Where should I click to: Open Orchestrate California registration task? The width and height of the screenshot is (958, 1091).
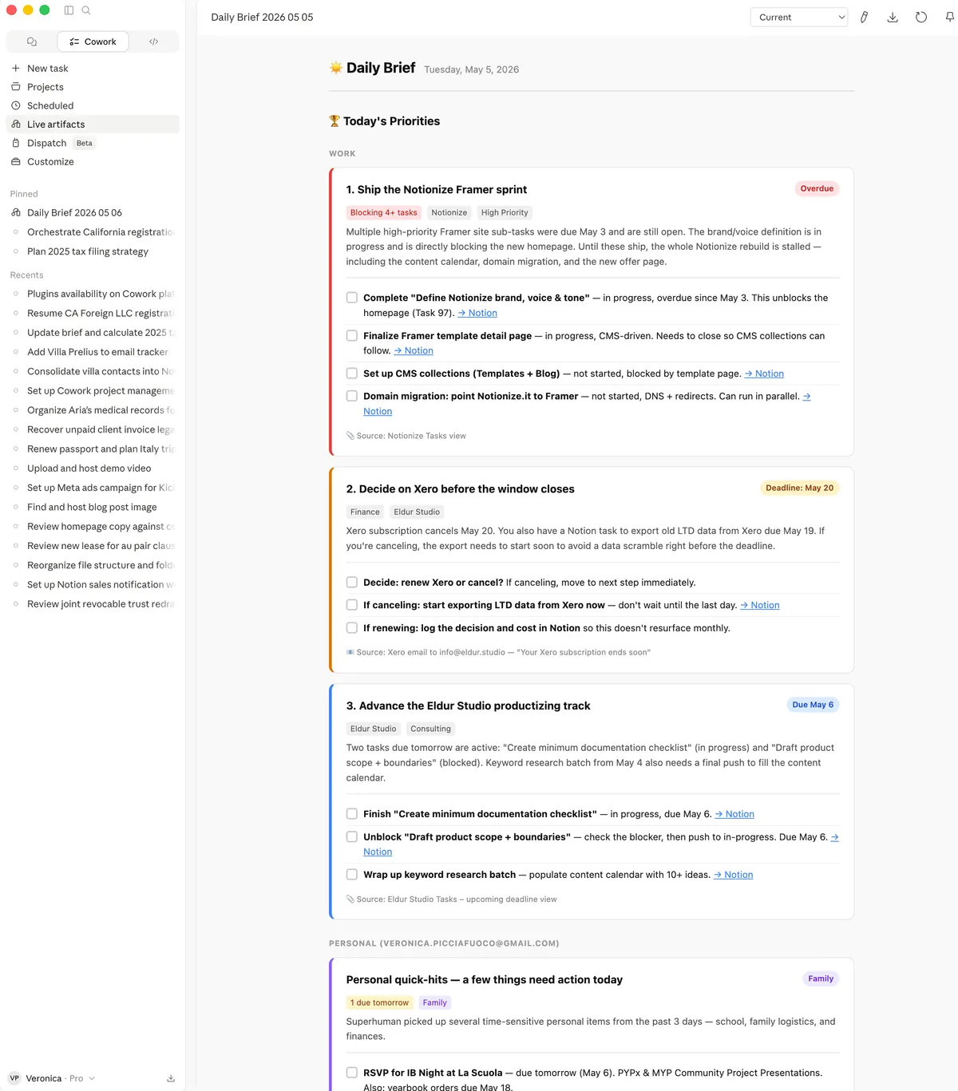tap(93, 232)
